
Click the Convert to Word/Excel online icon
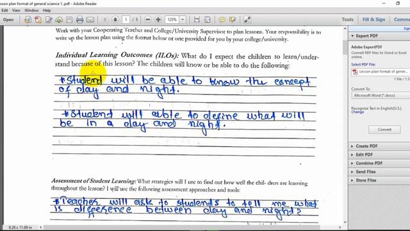[28, 20]
